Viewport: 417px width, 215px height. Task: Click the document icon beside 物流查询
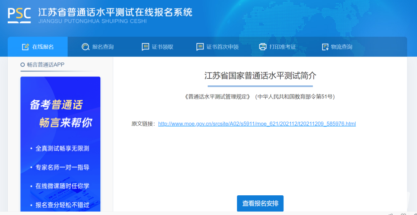pos(325,47)
